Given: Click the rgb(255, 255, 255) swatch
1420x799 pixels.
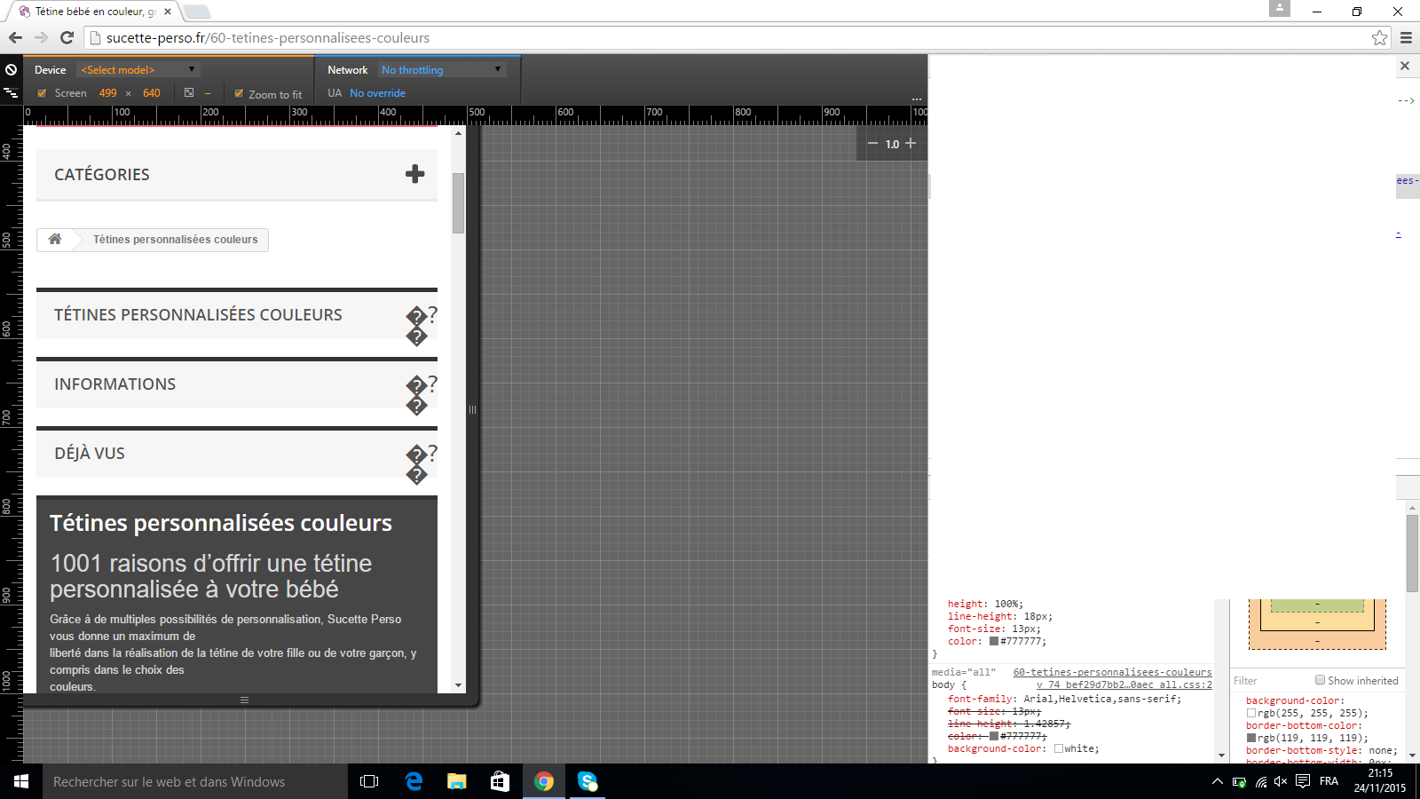Looking at the screenshot, I should tap(1251, 713).
